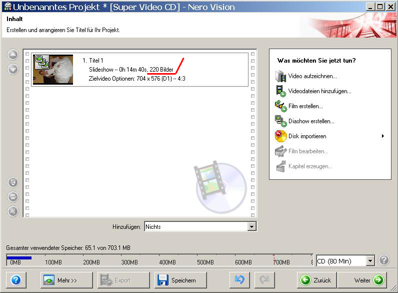The height and width of the screenshot is (293, 398).
Task: Click the 'Inhalt' page heading
Action: click(14, 19)
